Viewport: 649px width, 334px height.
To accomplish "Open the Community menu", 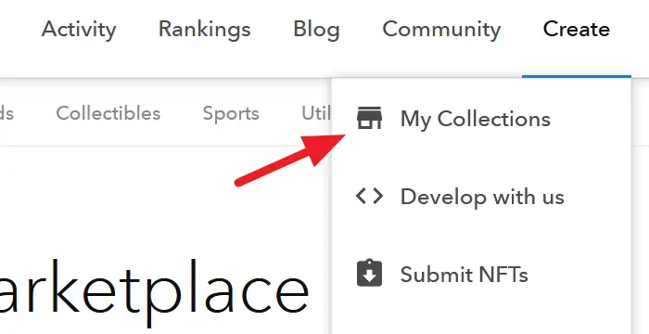I will coord(441,30).
